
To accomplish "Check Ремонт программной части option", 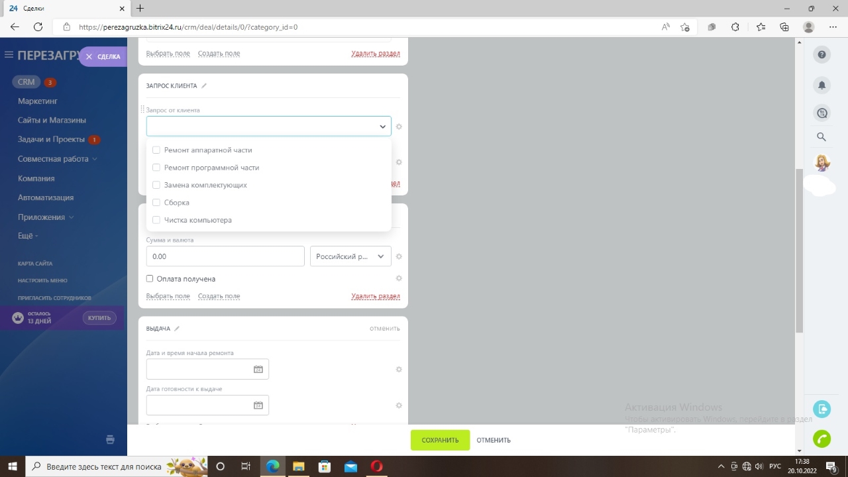I will coord(156,168).
